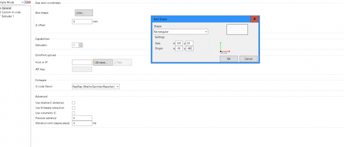Edit the Z offset field
The width and height of the screenshot is (344, 147).
click(82, 22)
